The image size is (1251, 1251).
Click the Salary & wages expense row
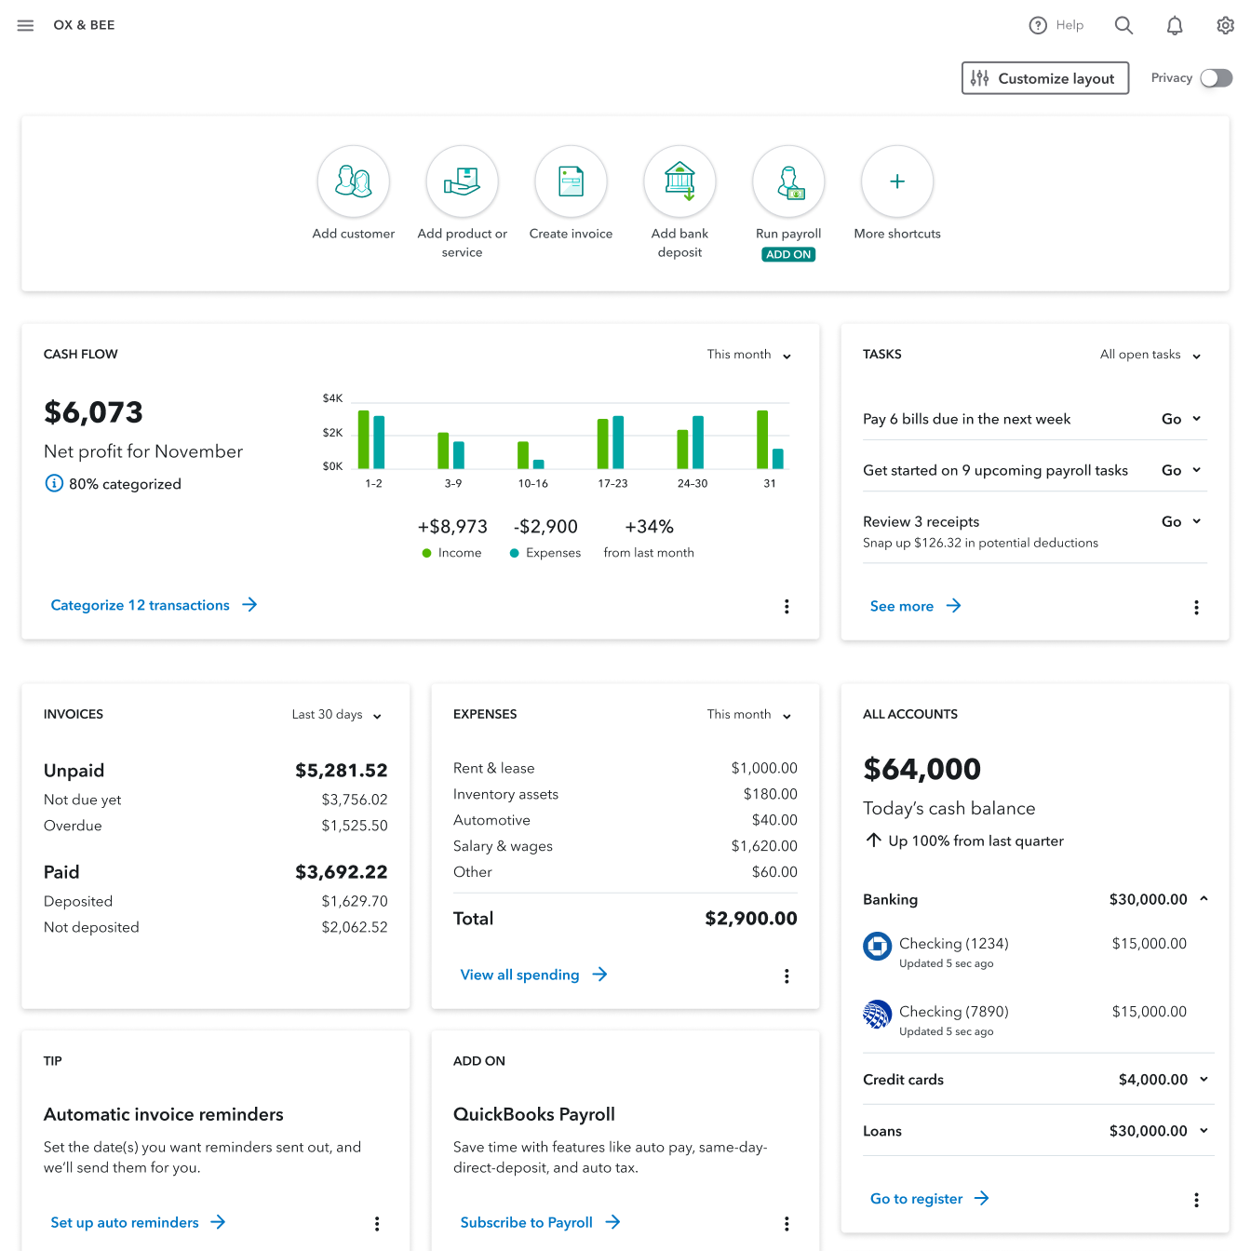tap(625, 846)
